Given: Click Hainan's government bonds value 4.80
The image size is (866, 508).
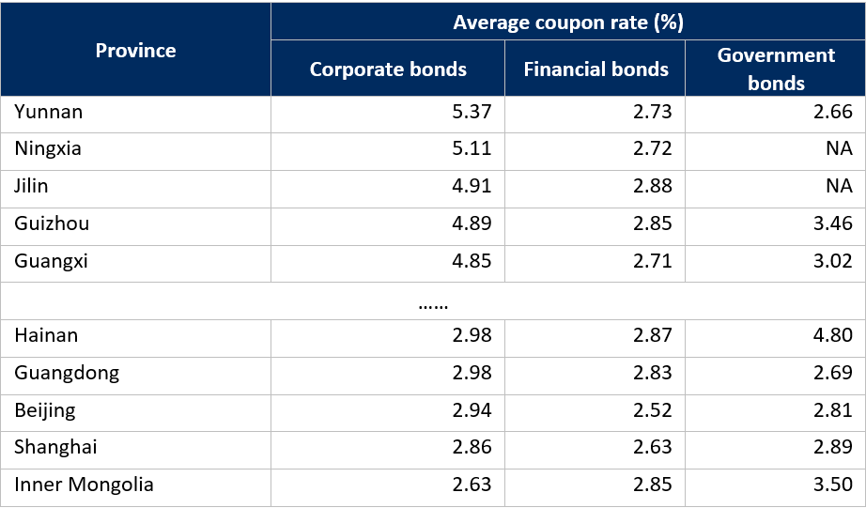Looking at the screenshot, I should coord(834,335).
